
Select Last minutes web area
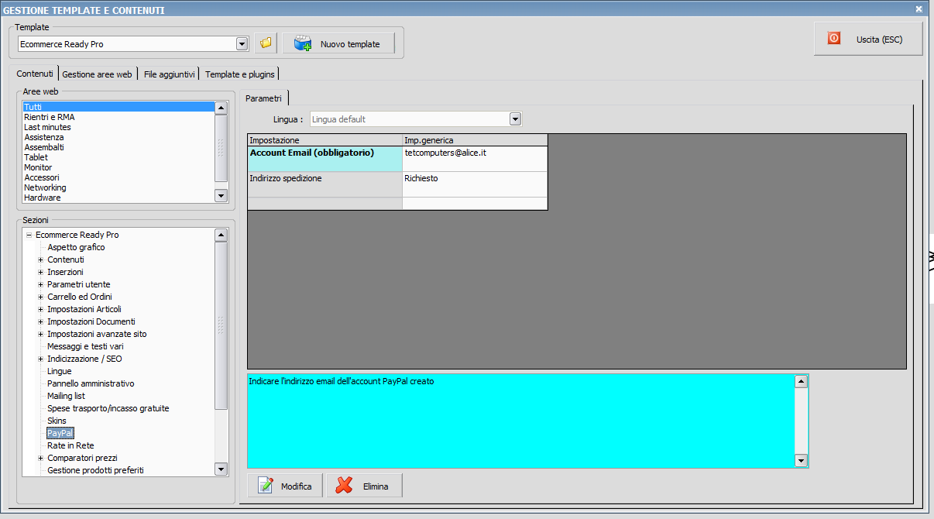[118, 127]
